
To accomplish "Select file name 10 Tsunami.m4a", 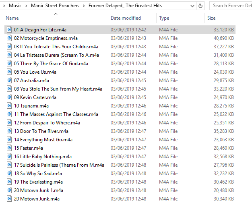I will [31, 106].
